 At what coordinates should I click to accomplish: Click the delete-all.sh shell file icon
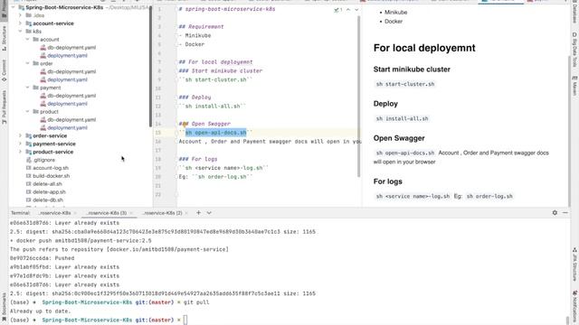[x=28, y=184]
